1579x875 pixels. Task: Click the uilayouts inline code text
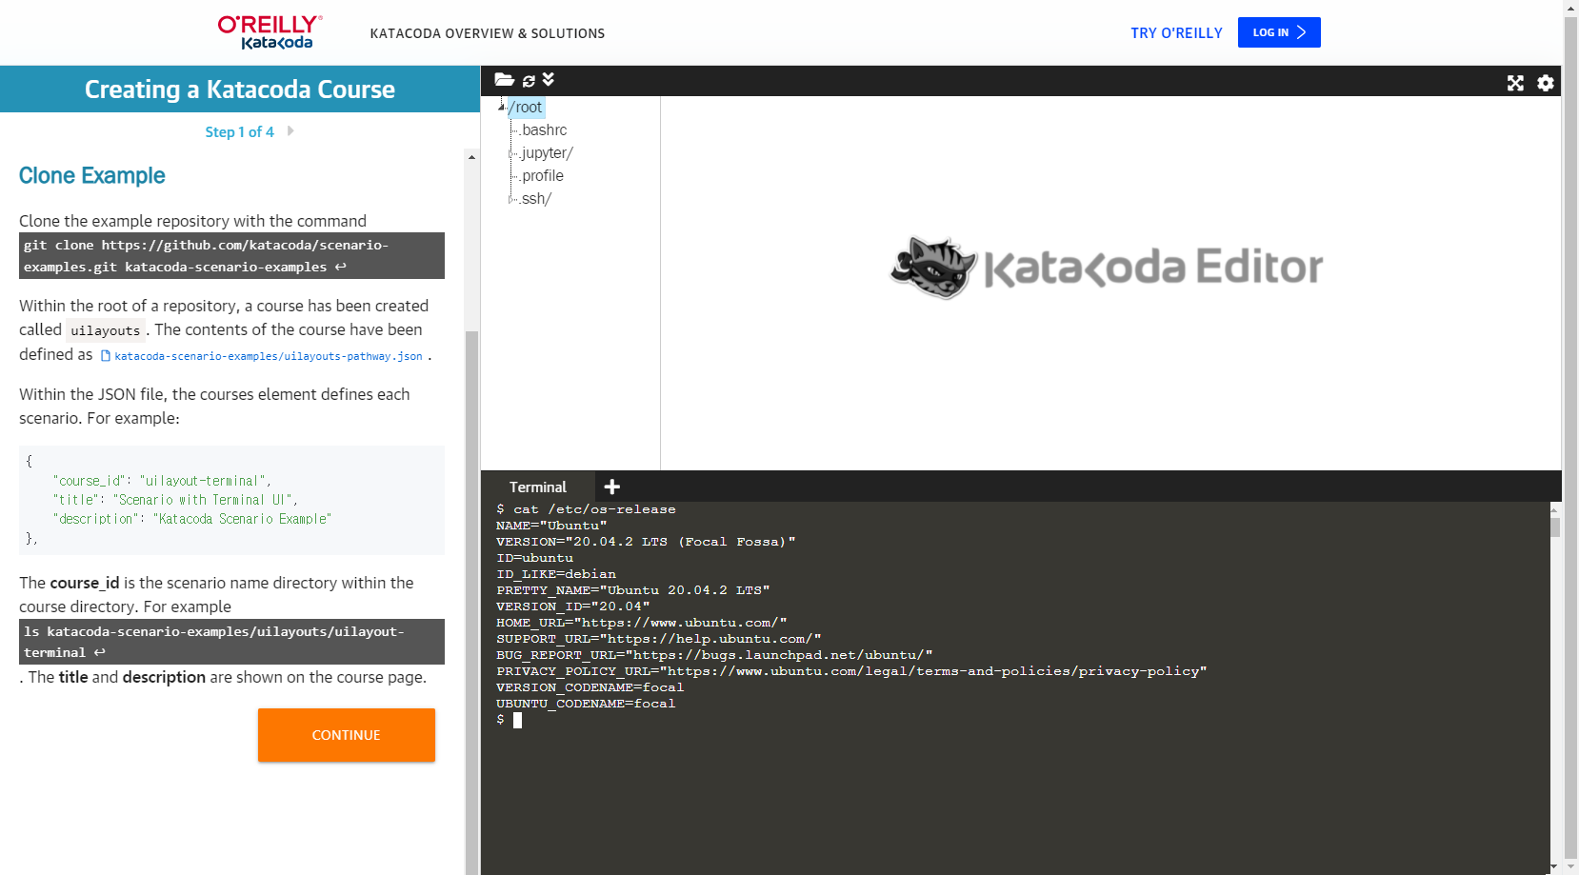(x=106, y=330)
